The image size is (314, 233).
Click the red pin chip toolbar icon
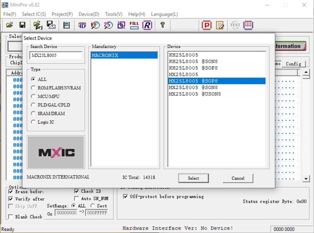pos(248,25)
